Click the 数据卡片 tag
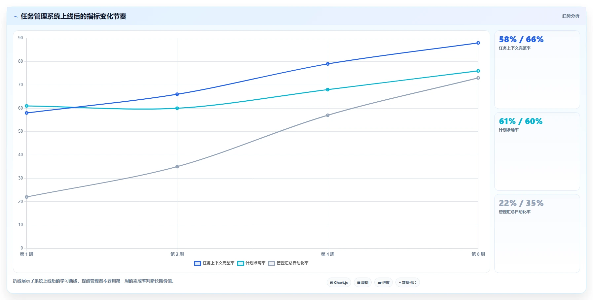 coord(408,283)
